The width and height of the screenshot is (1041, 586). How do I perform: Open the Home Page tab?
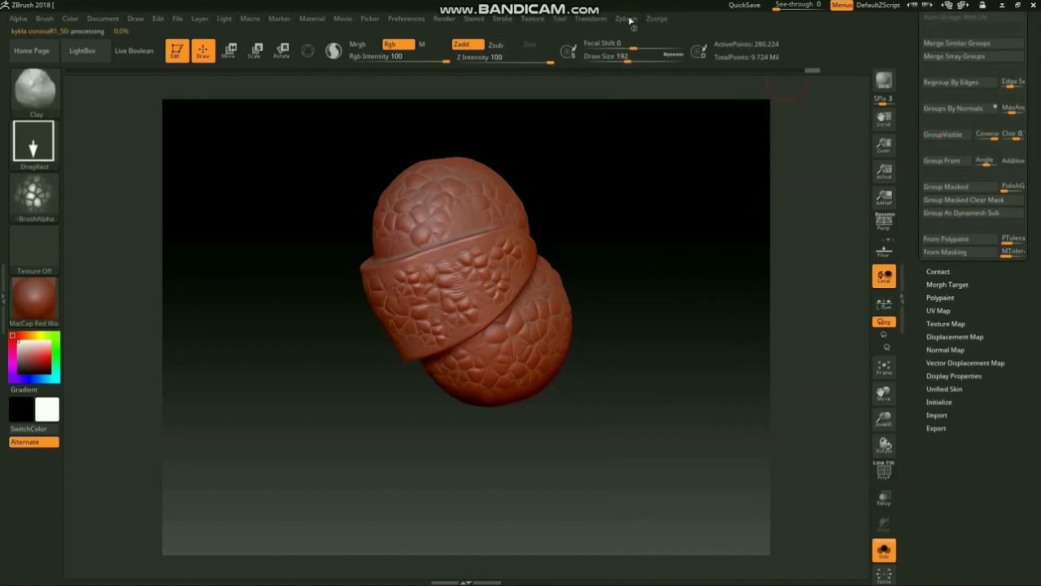pos(31,50)
